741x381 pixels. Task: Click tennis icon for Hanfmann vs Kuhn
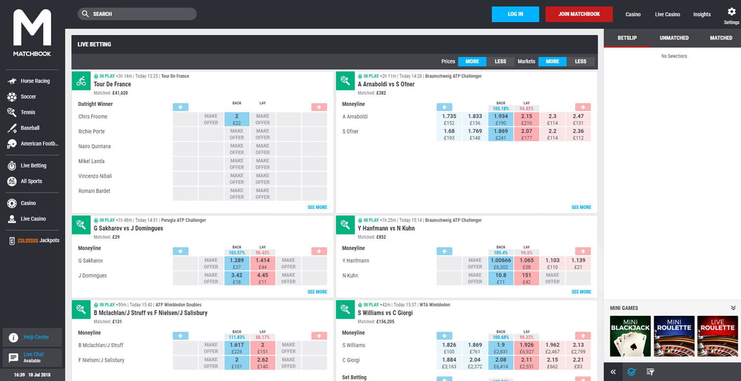coord(345,225)
